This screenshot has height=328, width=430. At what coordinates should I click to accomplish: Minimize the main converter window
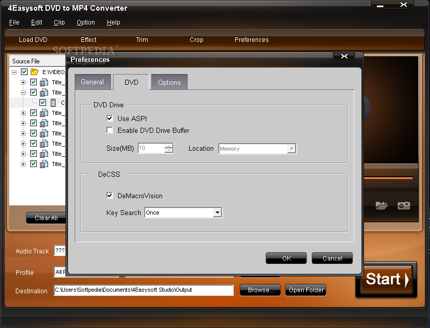(x=380, y=5)
